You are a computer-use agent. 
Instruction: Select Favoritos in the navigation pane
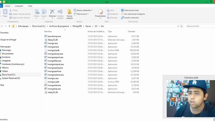pyautogui.click(x=4, y=33)
